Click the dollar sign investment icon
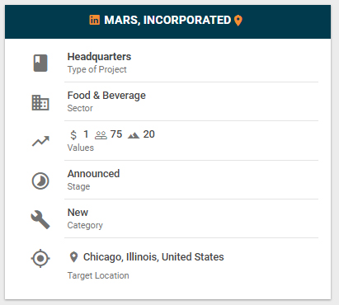 73,134
